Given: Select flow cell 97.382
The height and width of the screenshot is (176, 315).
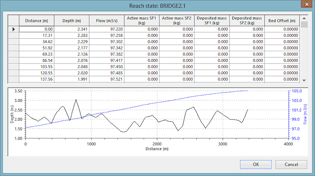Looking at the screenshot, I should [x=107, y=54].
